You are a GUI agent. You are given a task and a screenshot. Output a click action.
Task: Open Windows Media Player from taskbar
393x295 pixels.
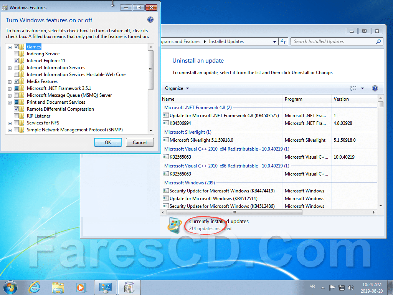pos(81,287)
